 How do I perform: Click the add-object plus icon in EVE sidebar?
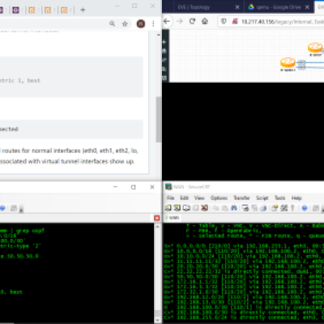click(x=164, y=42)
